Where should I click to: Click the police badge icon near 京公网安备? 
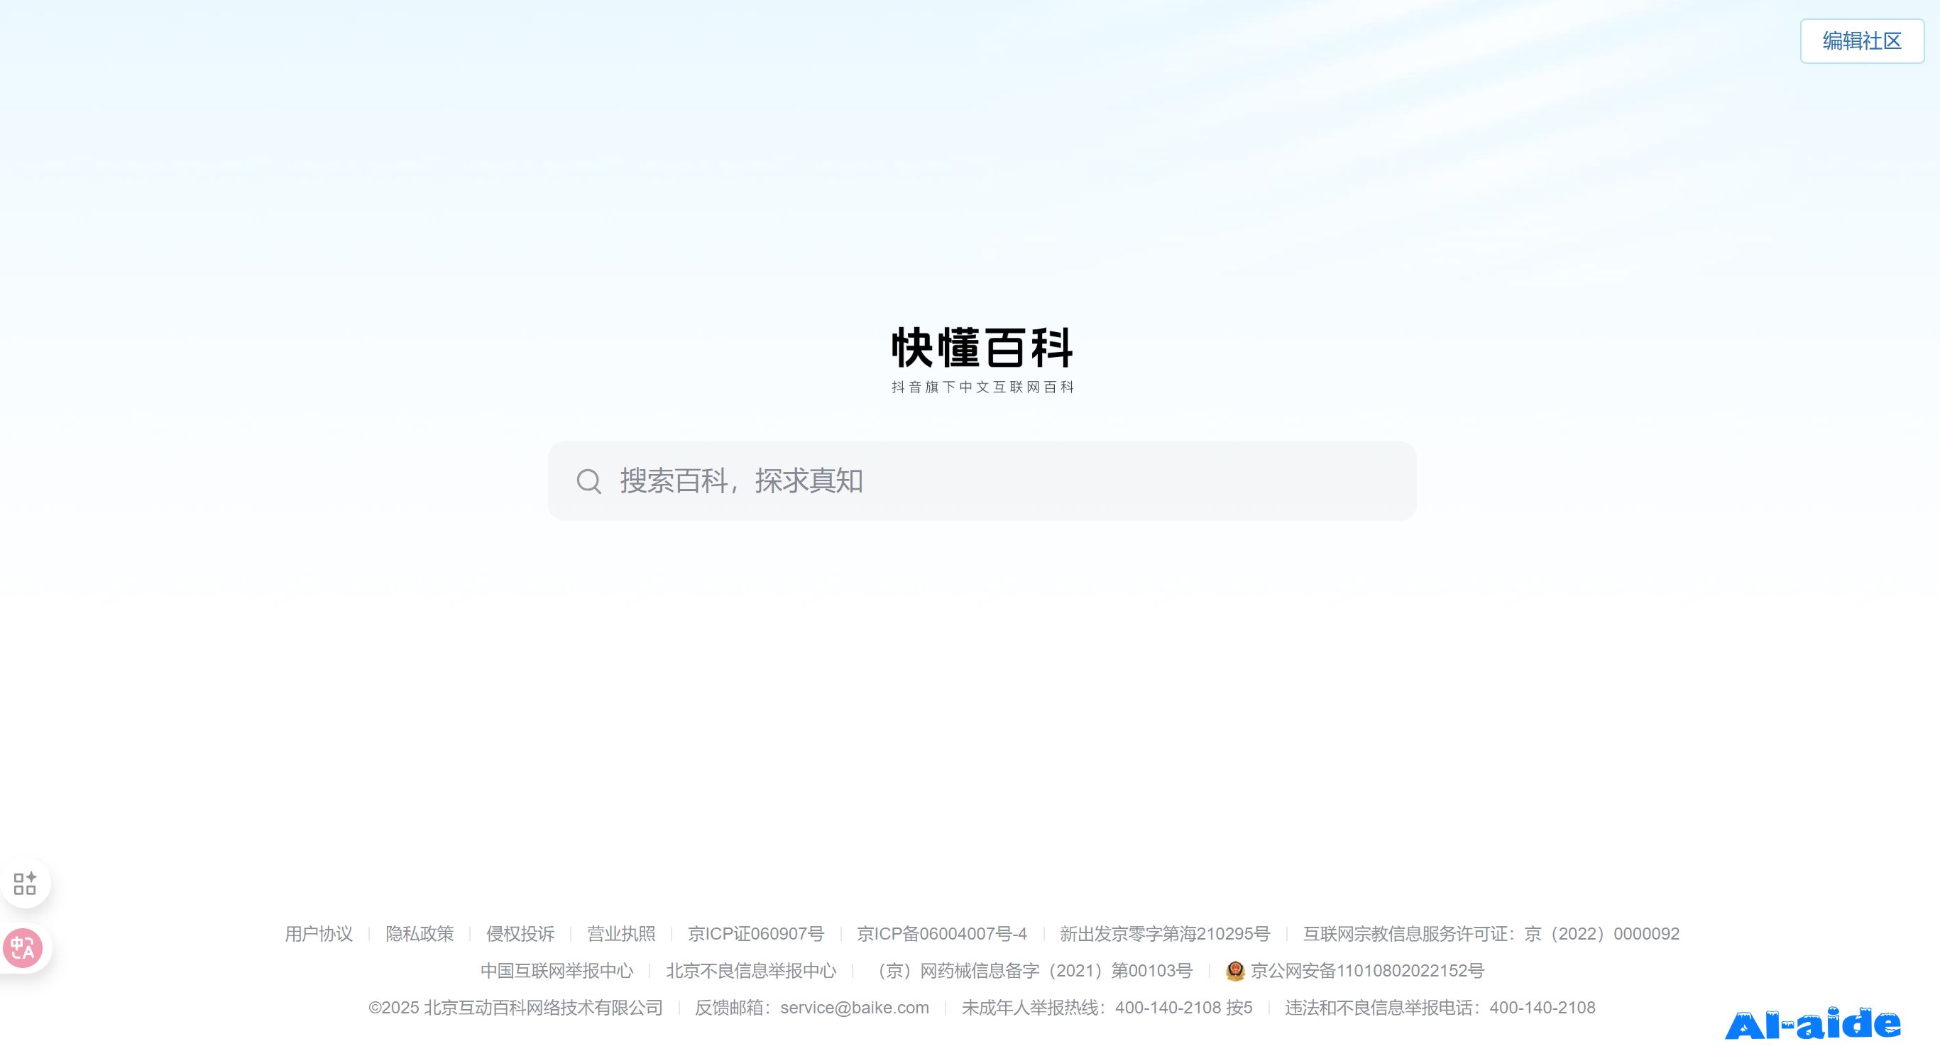tap(1235, 972)
